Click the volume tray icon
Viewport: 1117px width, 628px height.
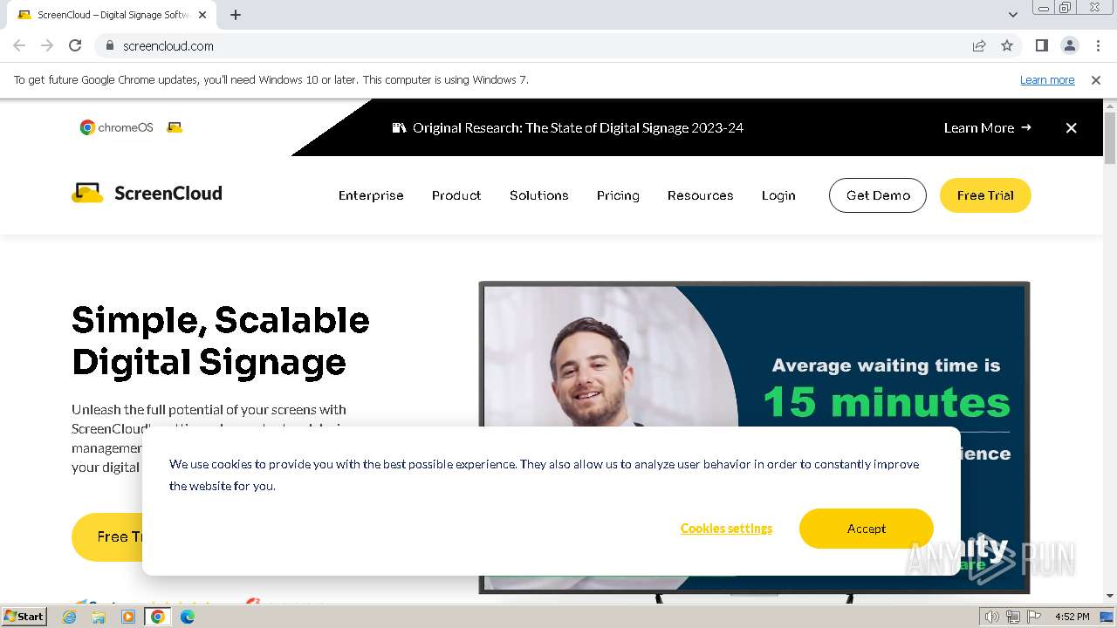pos(992,617)
